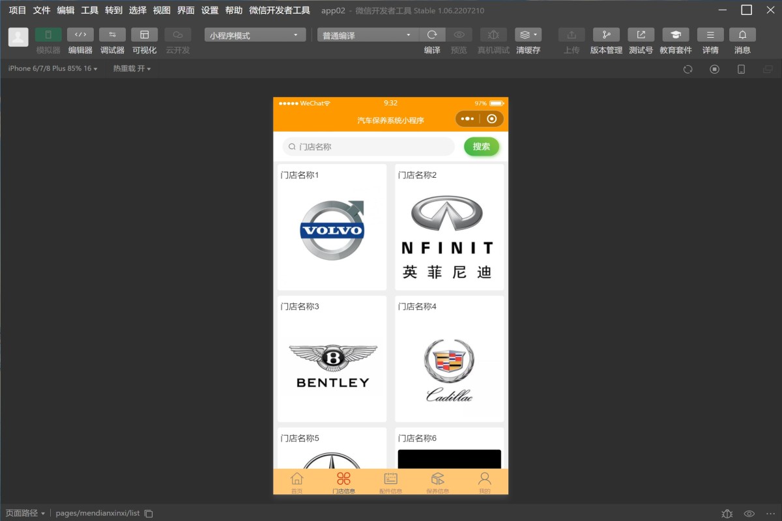This screenshot has width=782, height=521.
Task: Click the green 搜索 button
Action: coord(482,147)
